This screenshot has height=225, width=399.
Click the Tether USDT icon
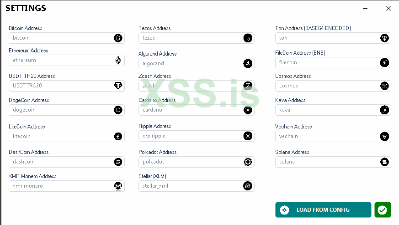click(x=118, y=85)
